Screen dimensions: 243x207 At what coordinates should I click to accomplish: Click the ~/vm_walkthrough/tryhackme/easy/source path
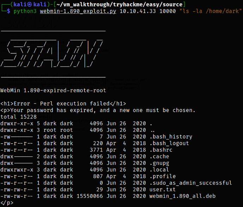(x=119, y=5)
